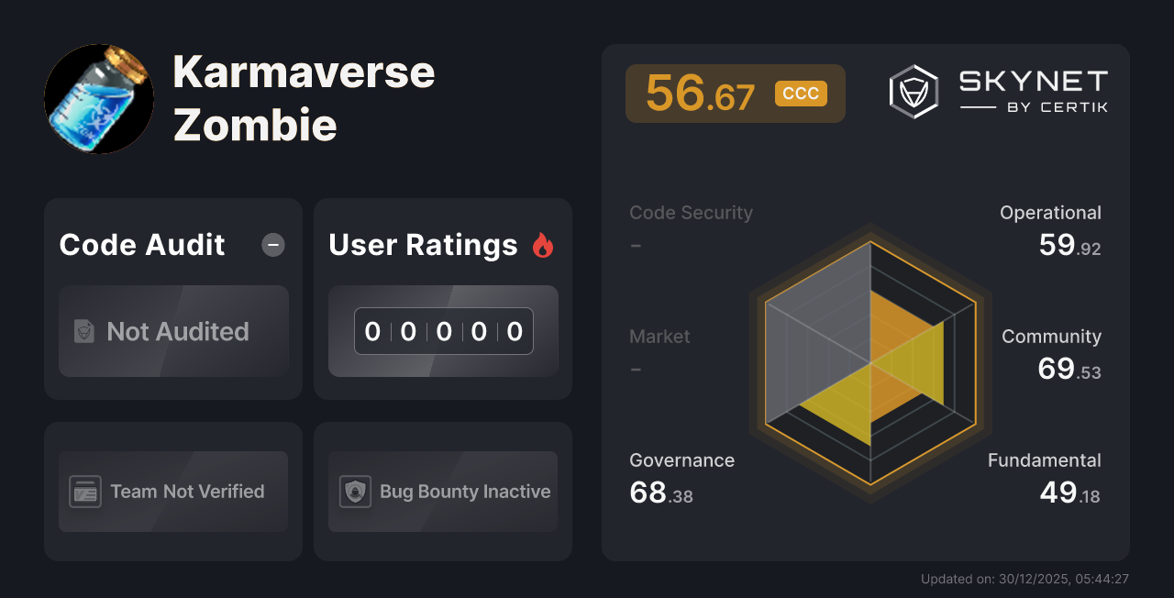Click the fire icon next to User Ratings
The width and height of the screenshot is (1174, 598).
tap(543, 244)
